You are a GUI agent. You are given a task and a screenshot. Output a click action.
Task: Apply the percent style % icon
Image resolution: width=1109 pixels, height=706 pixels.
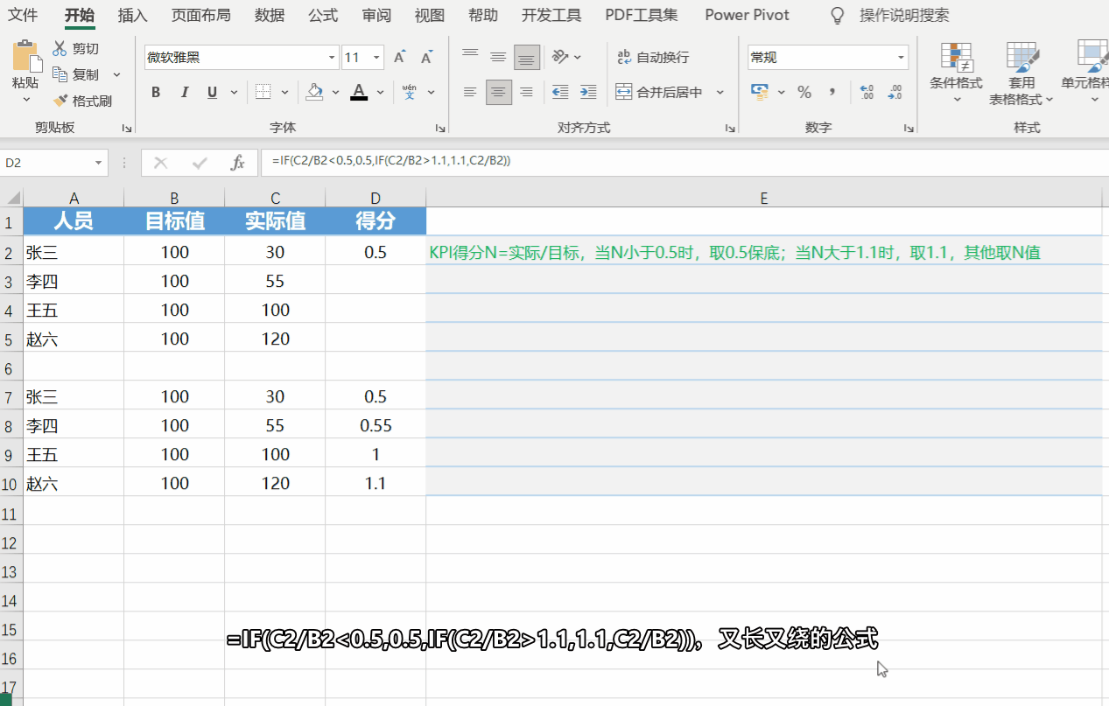pyautogui.click(x=804, y=92)
